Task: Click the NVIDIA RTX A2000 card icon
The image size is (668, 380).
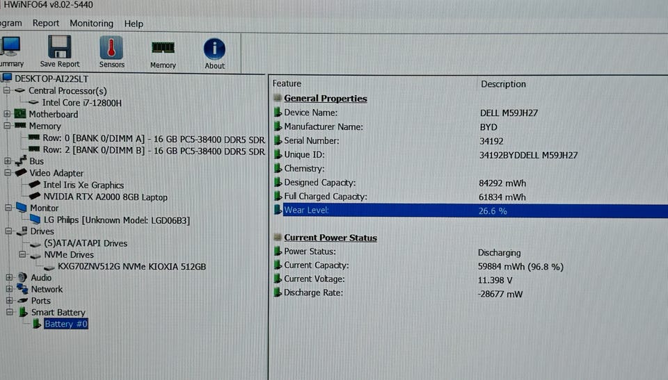Action: tap(35, 197)
